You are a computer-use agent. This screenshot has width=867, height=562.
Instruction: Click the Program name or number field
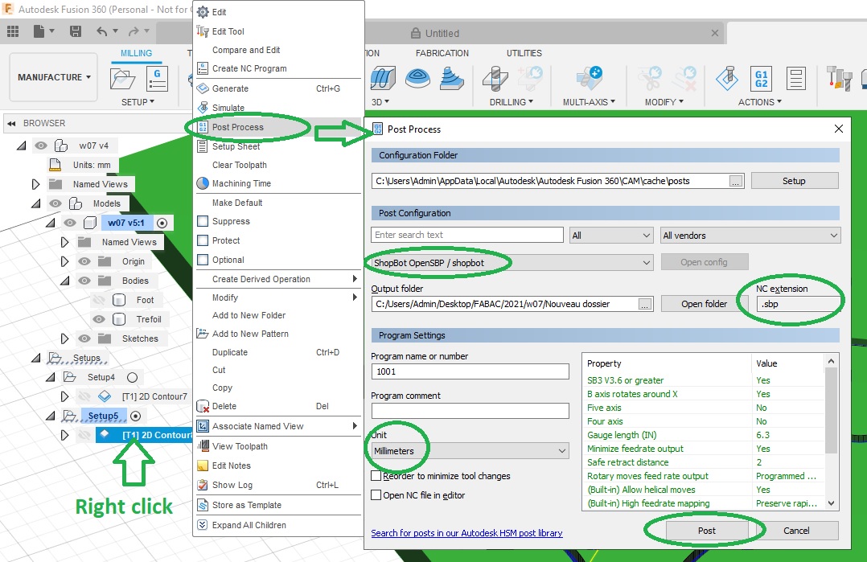[470, 371]
